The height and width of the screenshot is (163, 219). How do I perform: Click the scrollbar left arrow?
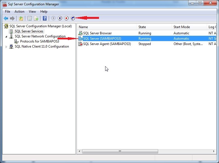point(79,151)
